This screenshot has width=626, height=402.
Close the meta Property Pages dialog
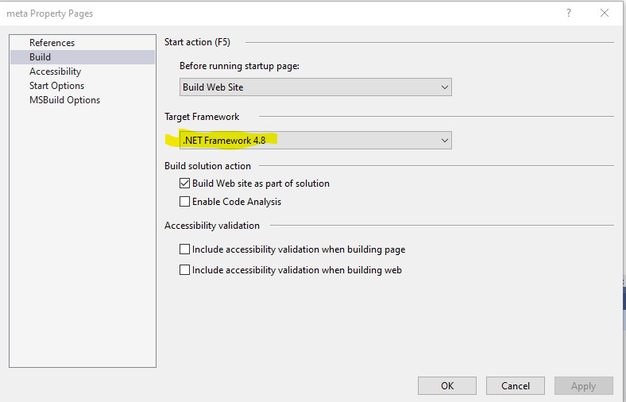[x=605, y=14]
